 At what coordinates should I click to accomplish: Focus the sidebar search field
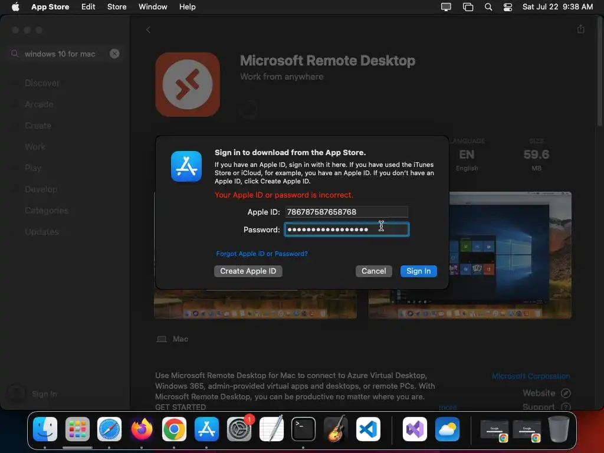65,54
